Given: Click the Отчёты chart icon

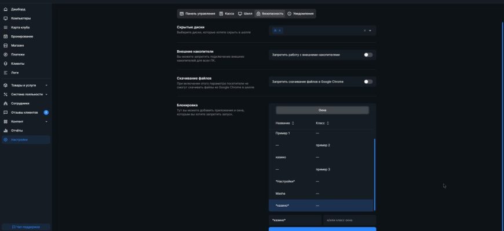Looking at the screenshot, I should pos(6,131).
